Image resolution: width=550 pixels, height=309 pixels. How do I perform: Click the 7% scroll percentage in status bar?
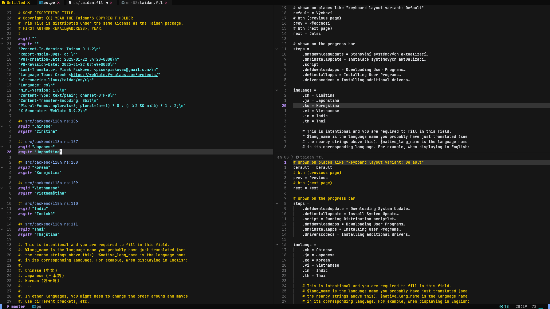point(534,306)
